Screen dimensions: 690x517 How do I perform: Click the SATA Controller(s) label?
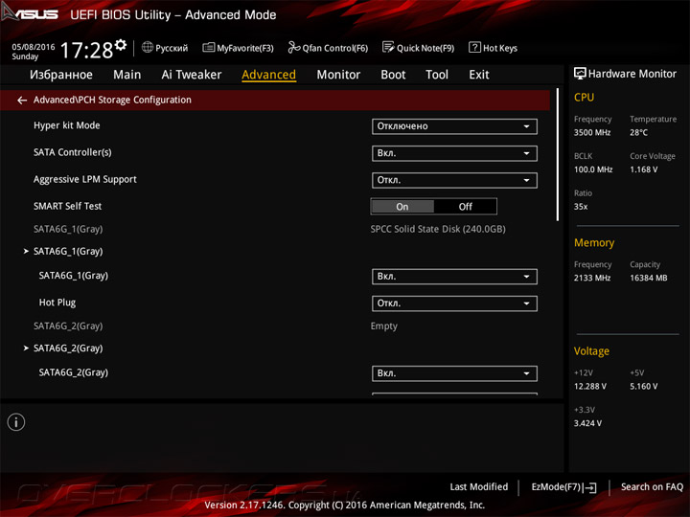(73, 152)
